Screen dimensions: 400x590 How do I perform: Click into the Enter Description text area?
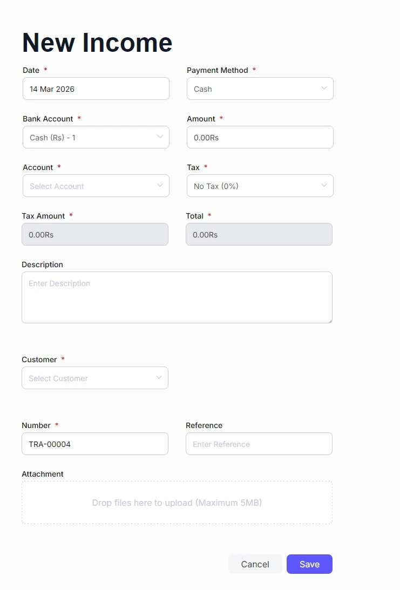[177, 297]
